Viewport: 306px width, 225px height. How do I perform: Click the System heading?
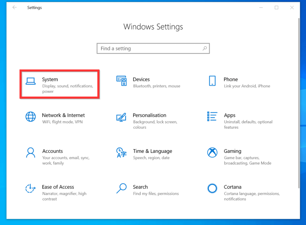50,79
